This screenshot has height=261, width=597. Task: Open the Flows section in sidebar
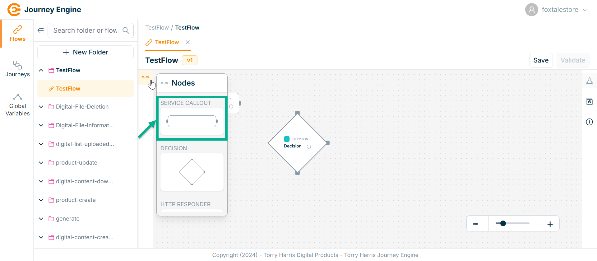coord(17,34)
